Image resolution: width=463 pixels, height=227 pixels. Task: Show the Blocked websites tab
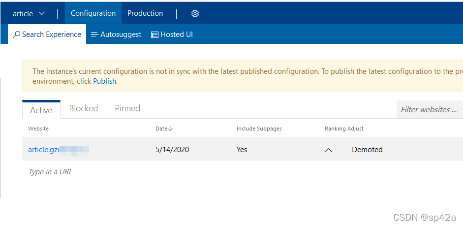83,108
